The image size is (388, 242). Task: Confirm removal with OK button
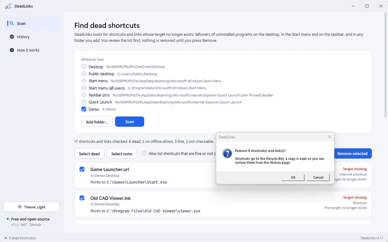pyautogui.click(x=293, y=177)
